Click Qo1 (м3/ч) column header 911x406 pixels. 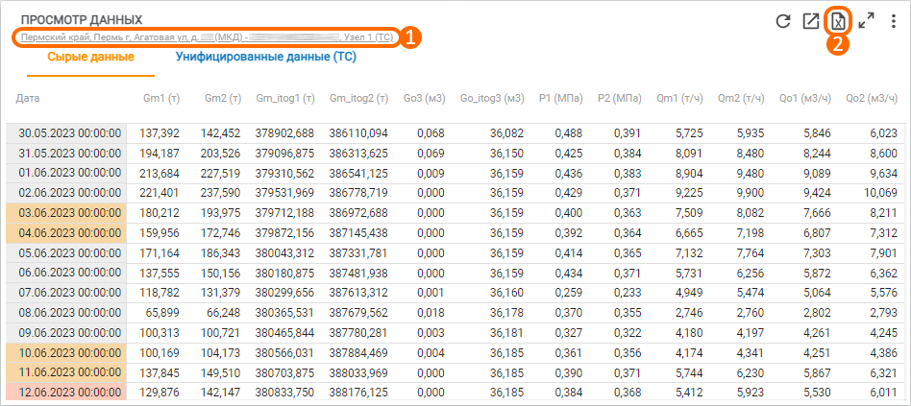pos(804,99)
